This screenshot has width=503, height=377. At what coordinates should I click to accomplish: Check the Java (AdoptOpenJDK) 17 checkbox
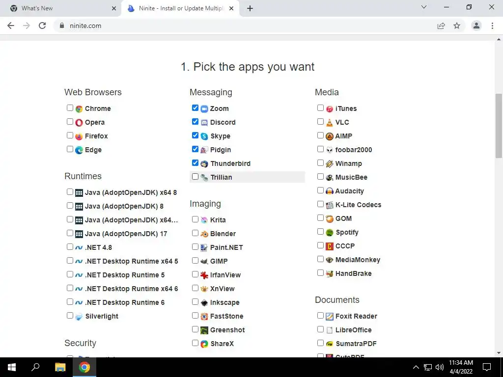coord(70,233)
